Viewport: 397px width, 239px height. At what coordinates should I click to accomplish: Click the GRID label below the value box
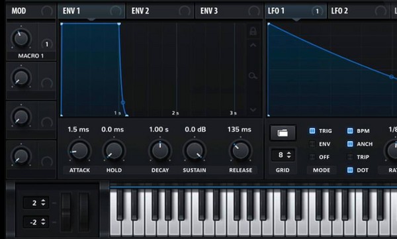(283, 170)
